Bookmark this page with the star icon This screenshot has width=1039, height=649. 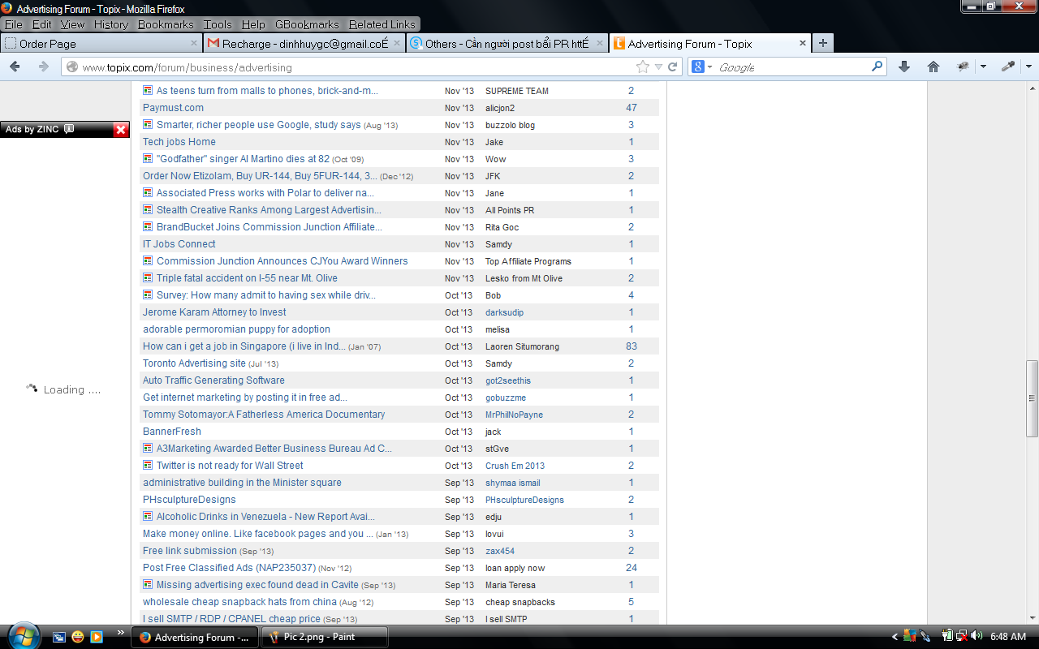[643, 67]
